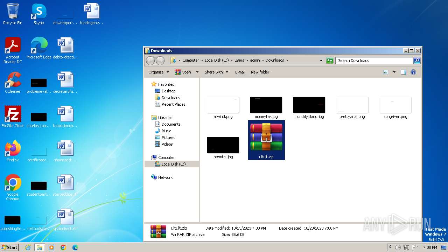The height and width of the screenshot is (252, 448).
Task: Select Downloads under Favorites
Action: pyautogui.click(x=167, y=98)
